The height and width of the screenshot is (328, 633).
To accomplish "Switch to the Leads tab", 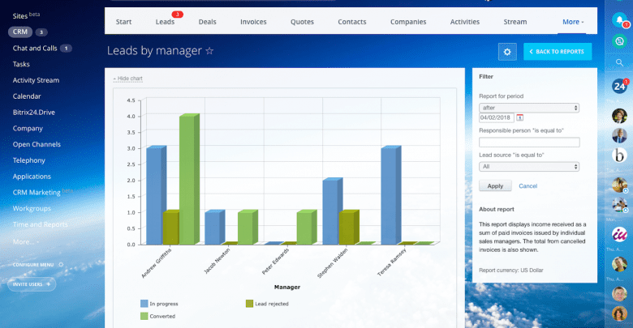I will (x=165, y=22).
